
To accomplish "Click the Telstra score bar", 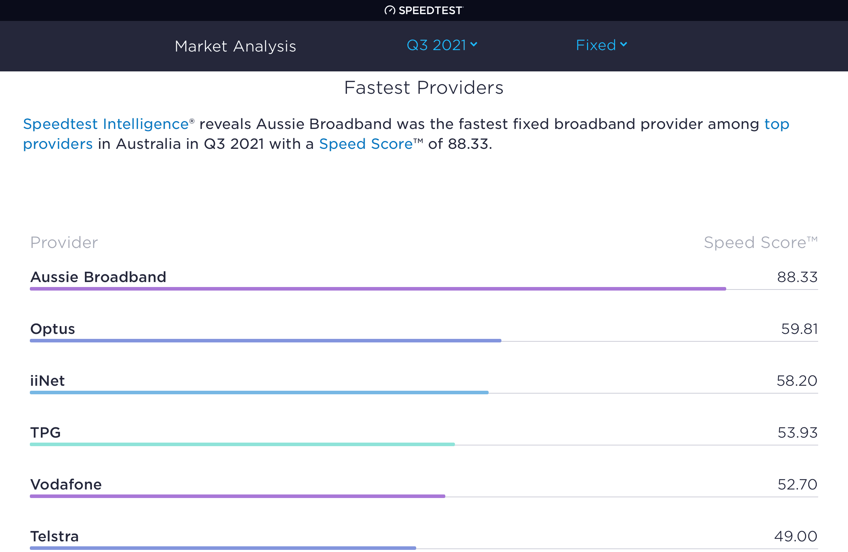I will pyautogui.click(x=223, y=548).
